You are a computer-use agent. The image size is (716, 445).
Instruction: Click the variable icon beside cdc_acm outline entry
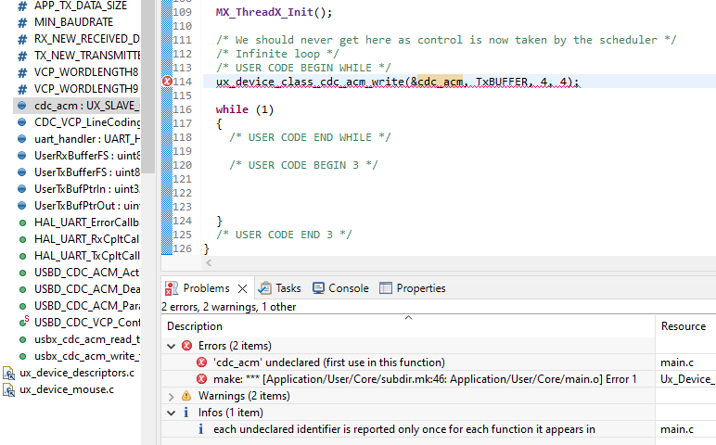pyautogui.click(x=22, y=106)
